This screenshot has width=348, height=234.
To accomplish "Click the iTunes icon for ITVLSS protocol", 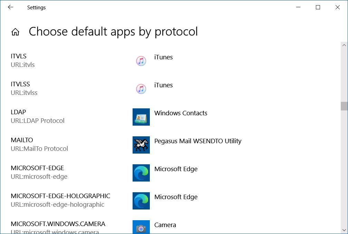I will (x=141, y=89).
